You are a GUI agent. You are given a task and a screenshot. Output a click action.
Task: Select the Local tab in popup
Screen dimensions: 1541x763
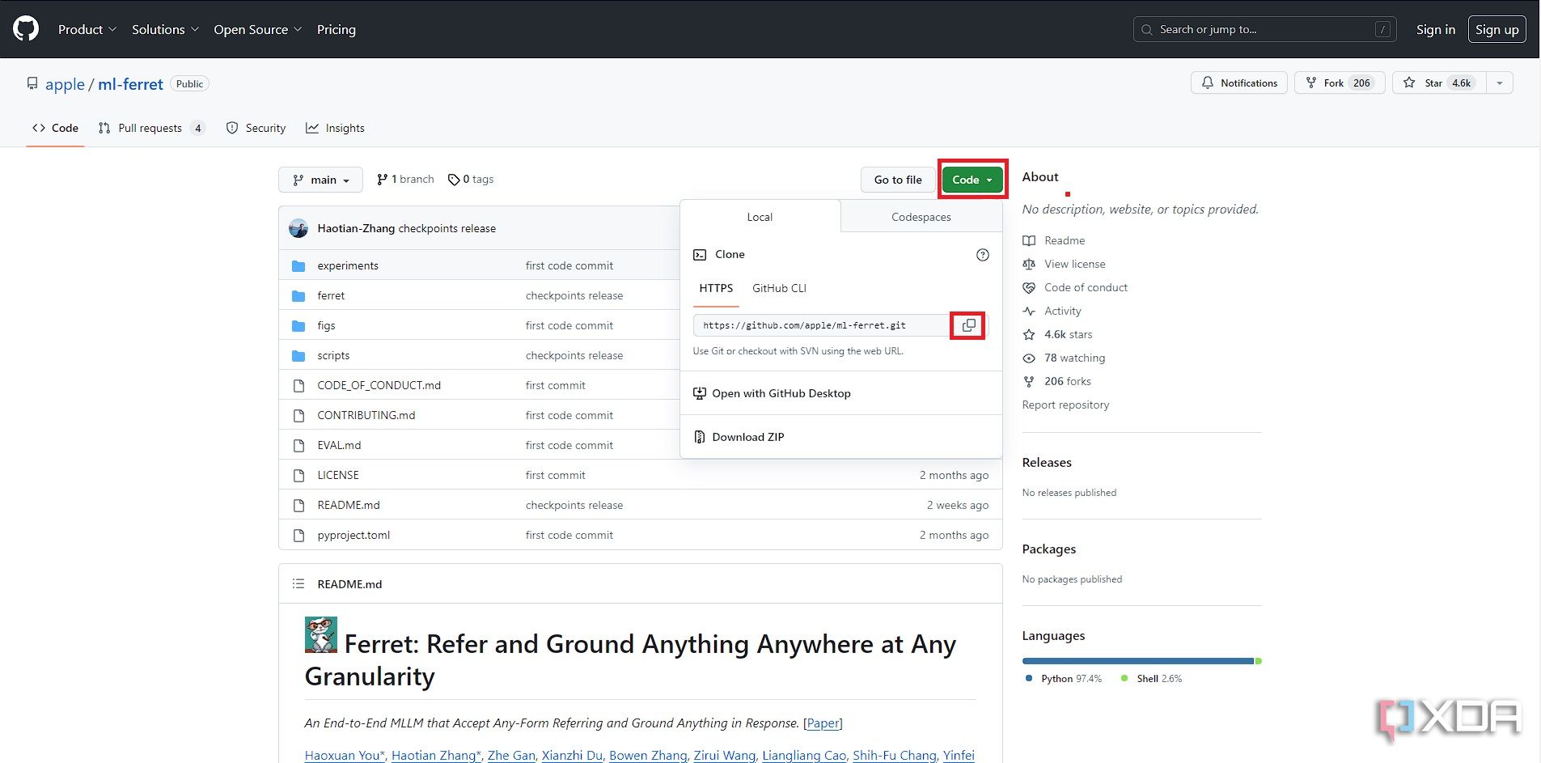pos(760,217)
